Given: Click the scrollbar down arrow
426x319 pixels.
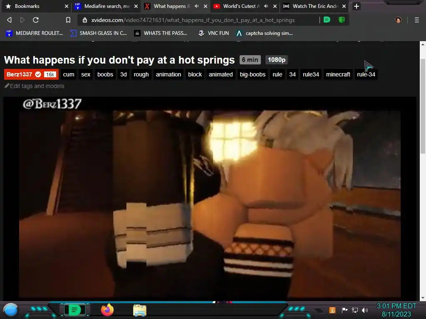Looking at the screenshot, I should point(423,297).
